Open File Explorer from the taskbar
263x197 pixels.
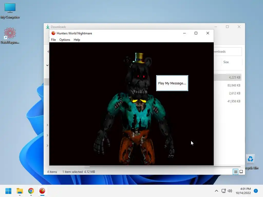click(x=20, y=191)
